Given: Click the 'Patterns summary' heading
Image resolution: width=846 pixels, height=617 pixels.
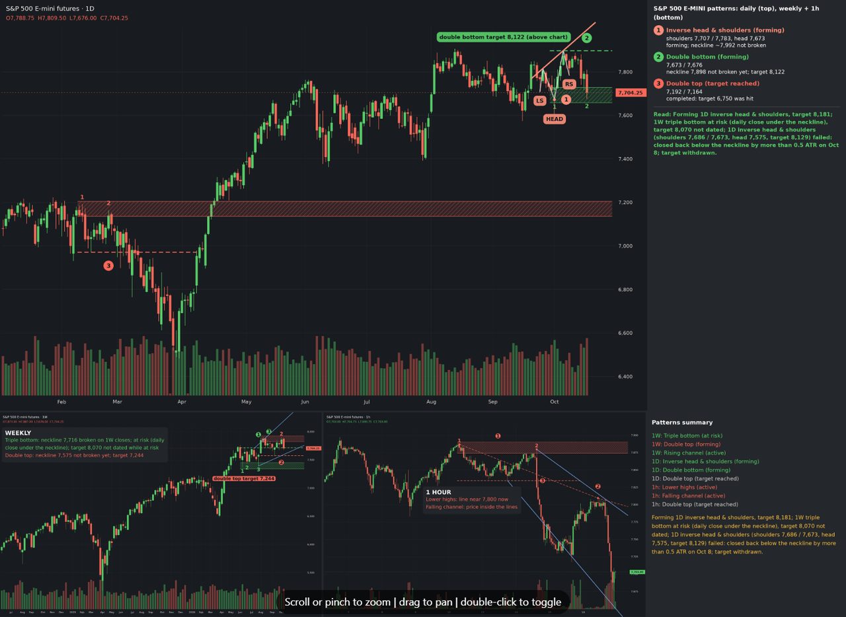Looking at the screenshot, I should coord(682,422).
